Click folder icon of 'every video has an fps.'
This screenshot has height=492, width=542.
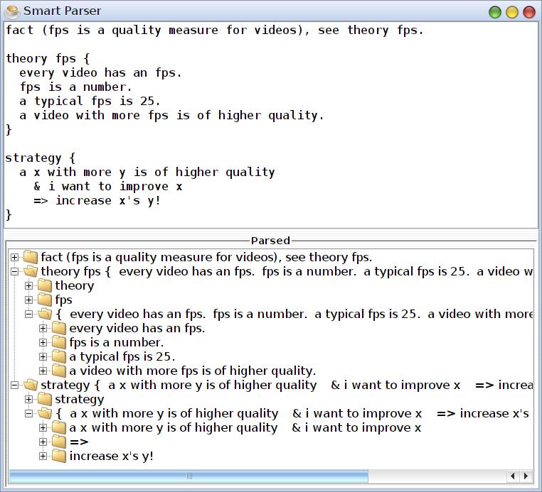click(59, 328)
